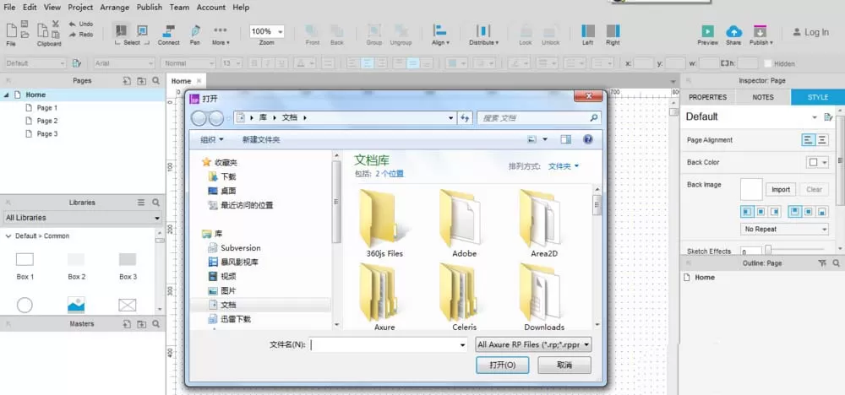The height and width of the screenshot is (395, 845).
Task: Search pages with the Pages magnifier icon
Action: coord(155,81)
